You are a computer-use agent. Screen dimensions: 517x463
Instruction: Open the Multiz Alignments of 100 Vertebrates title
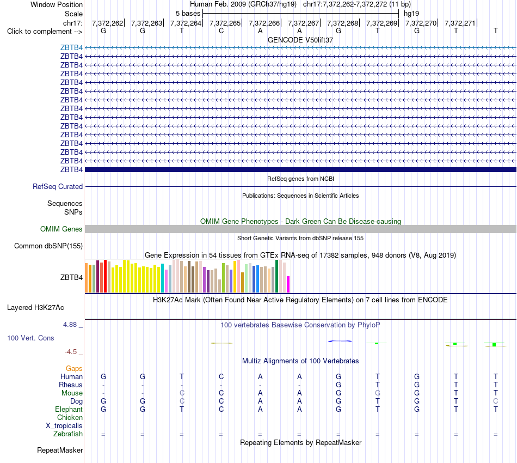pos(300,361)
